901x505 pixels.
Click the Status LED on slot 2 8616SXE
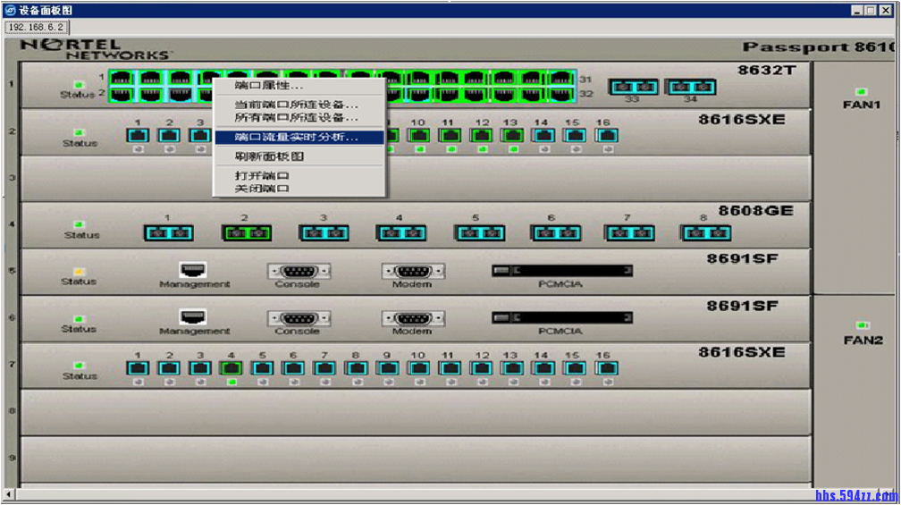79,132
